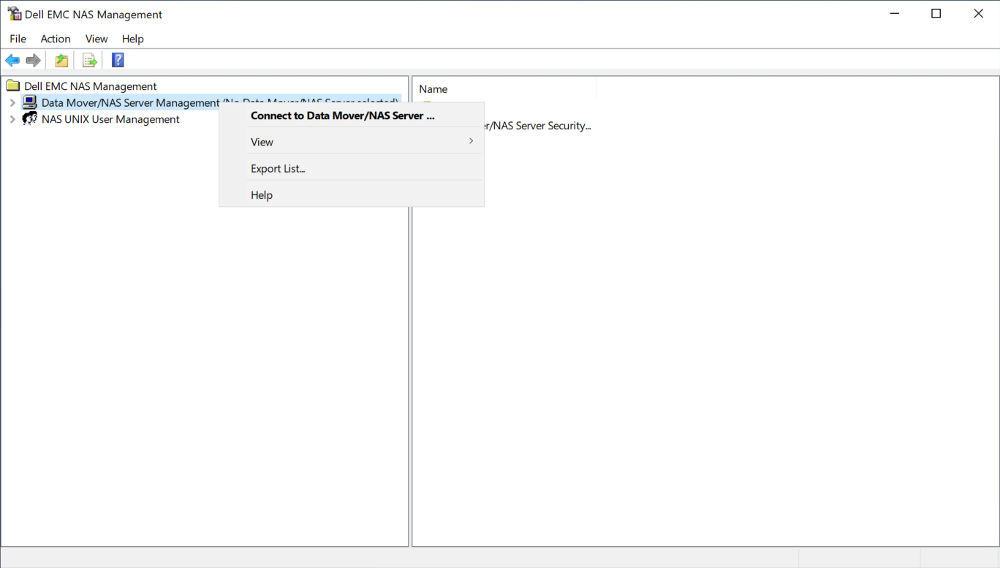This screenshot has width=1000, height=568.
Task: Click the Name column header
Action: coord(504,89)
